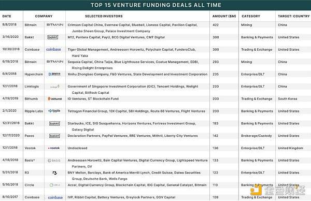
Task: Click the COMPANY column header
Action: [44, 16]
